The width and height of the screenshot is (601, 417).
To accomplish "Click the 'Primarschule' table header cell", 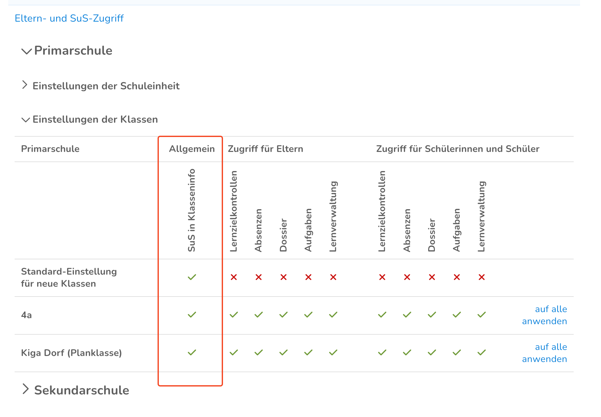I will tap(50, 149).
